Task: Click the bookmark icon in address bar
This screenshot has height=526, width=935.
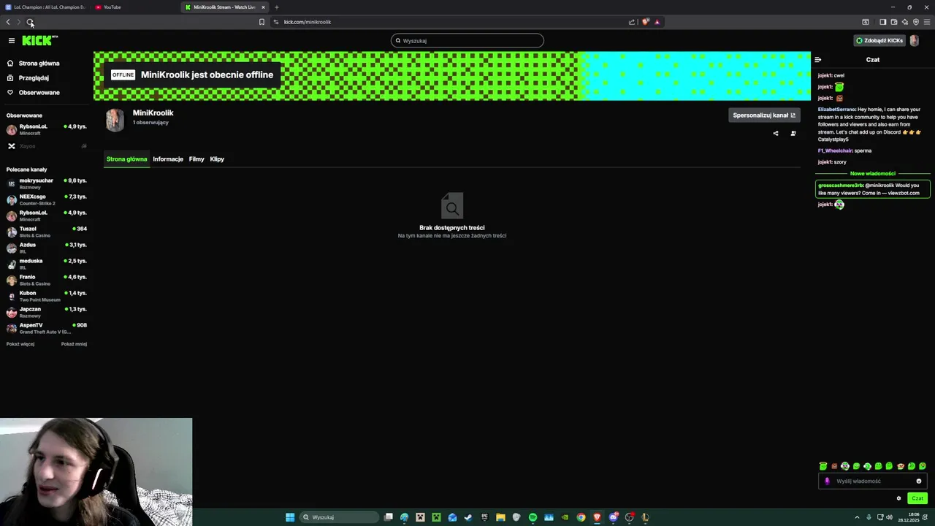Action: coord(262,22)
